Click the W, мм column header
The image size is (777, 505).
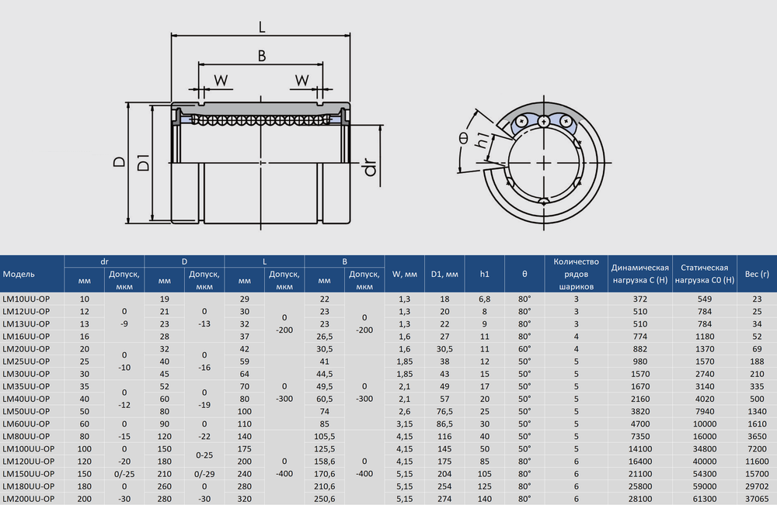pyautogui.click(x=404, y=274)
